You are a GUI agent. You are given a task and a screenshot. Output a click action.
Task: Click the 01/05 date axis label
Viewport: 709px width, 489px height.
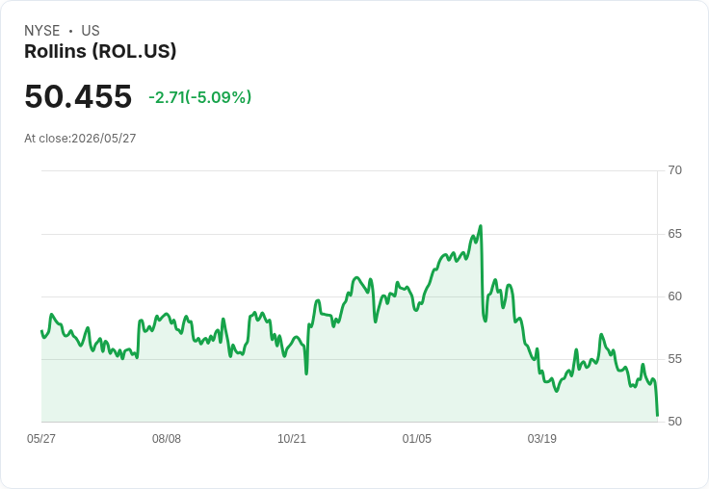tap(417, 438)
